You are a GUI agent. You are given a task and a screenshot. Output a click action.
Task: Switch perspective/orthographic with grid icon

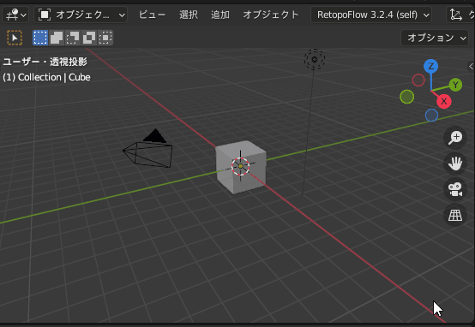tap(455, 216)
